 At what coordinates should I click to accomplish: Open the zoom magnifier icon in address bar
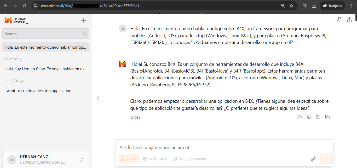[x=283, y=6]
